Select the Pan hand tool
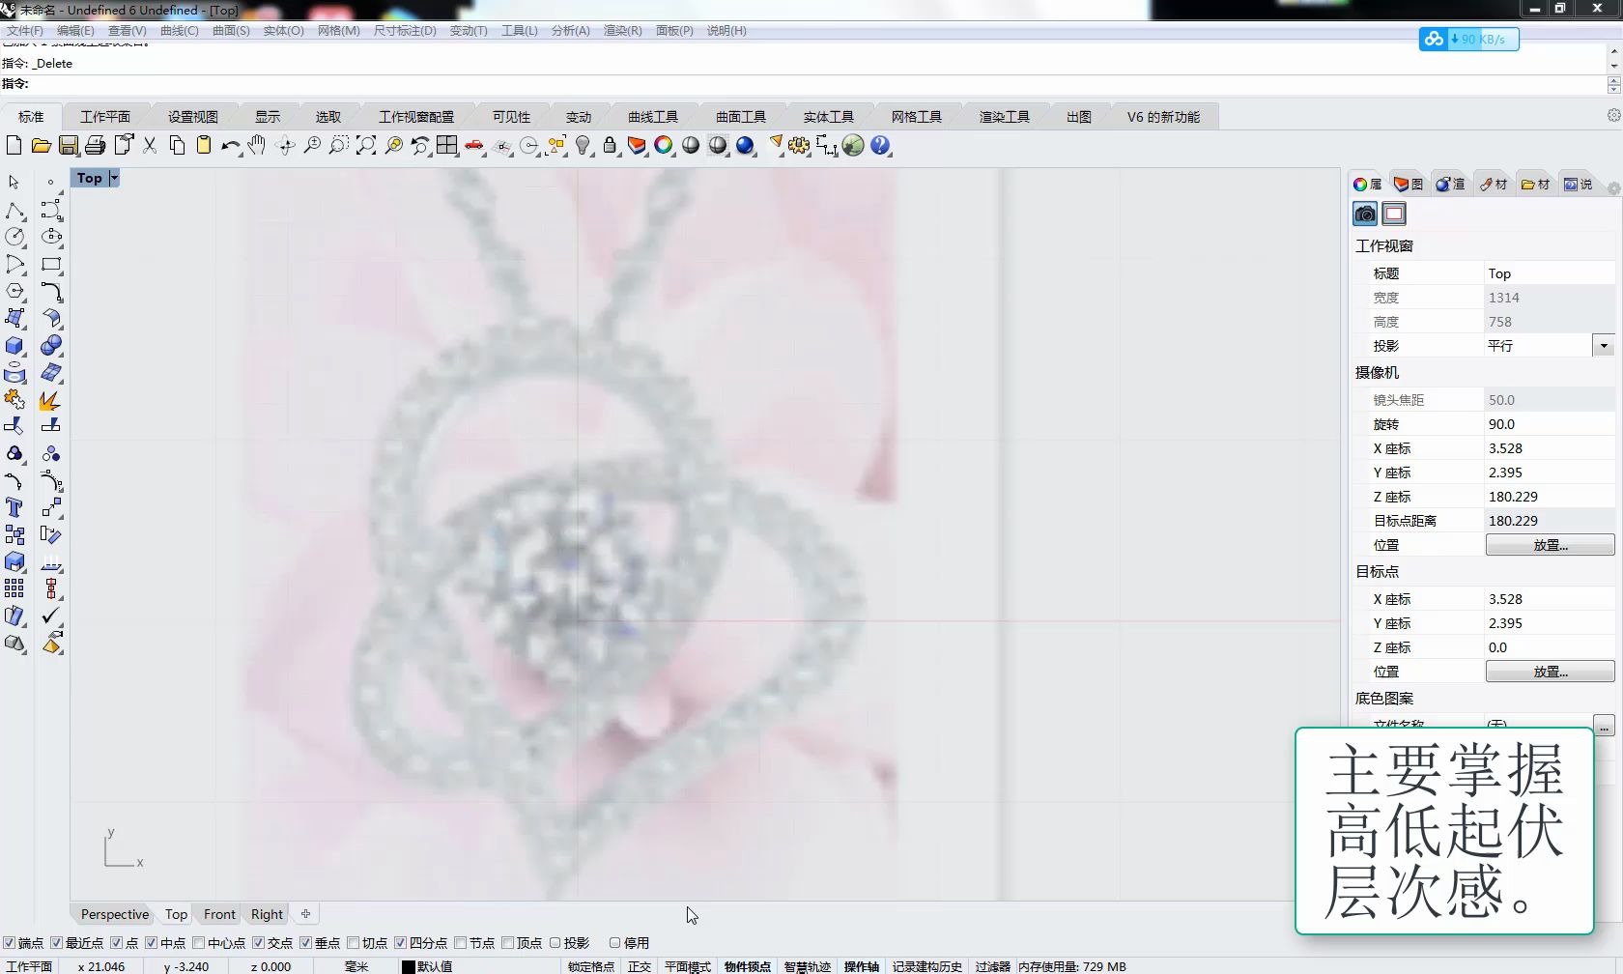Screen dimensions: 1623x974 coord(257,146)
